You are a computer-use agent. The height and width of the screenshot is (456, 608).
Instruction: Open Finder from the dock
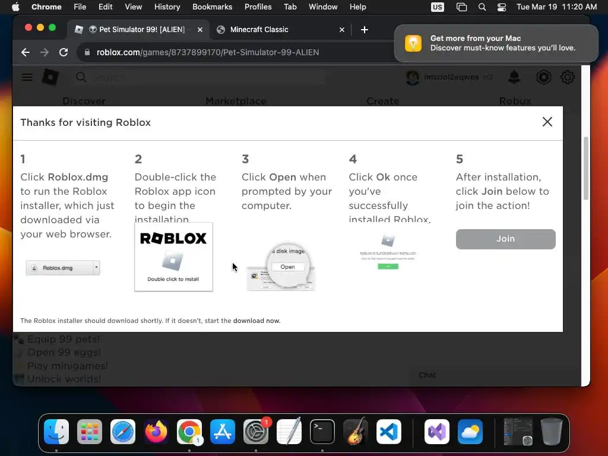tap(56, 432)
